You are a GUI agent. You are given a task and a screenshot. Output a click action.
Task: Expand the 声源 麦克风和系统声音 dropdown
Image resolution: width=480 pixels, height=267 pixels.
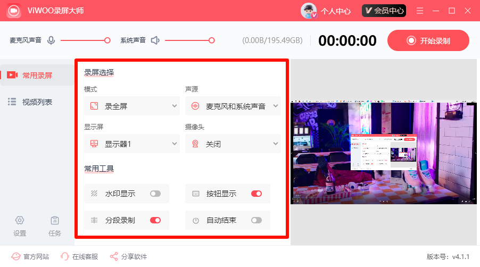point(233,106)
